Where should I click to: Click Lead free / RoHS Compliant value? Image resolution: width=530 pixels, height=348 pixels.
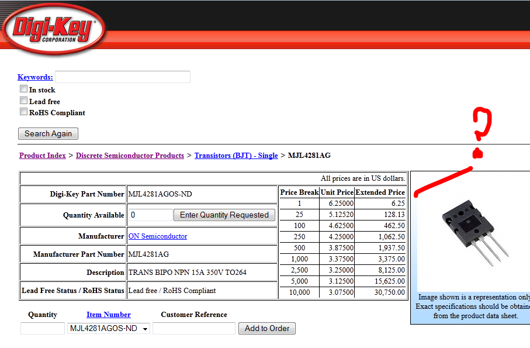172,291
